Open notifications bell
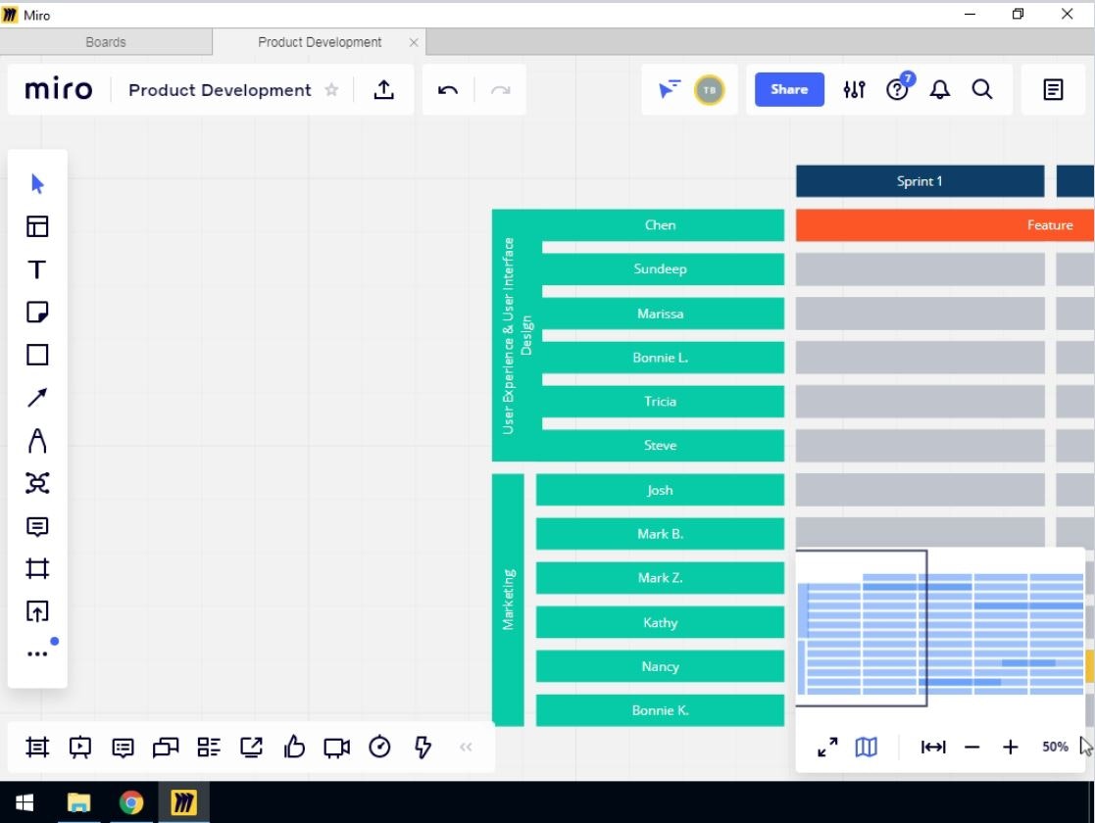The height and width of the screenshot is (823, 1095). click(x=939, y=89)
